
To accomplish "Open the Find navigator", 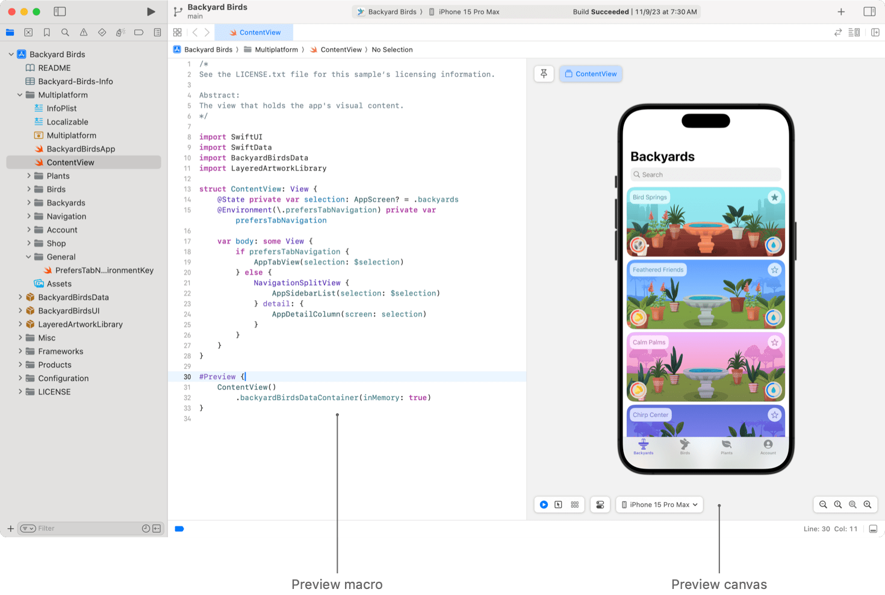I will (65, 32).
